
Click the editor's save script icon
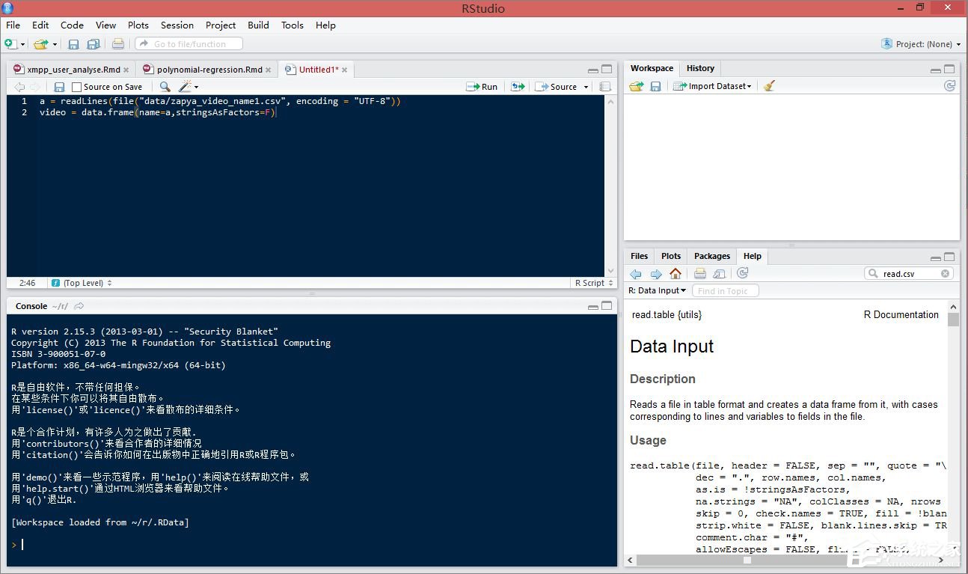pos(59,87)
